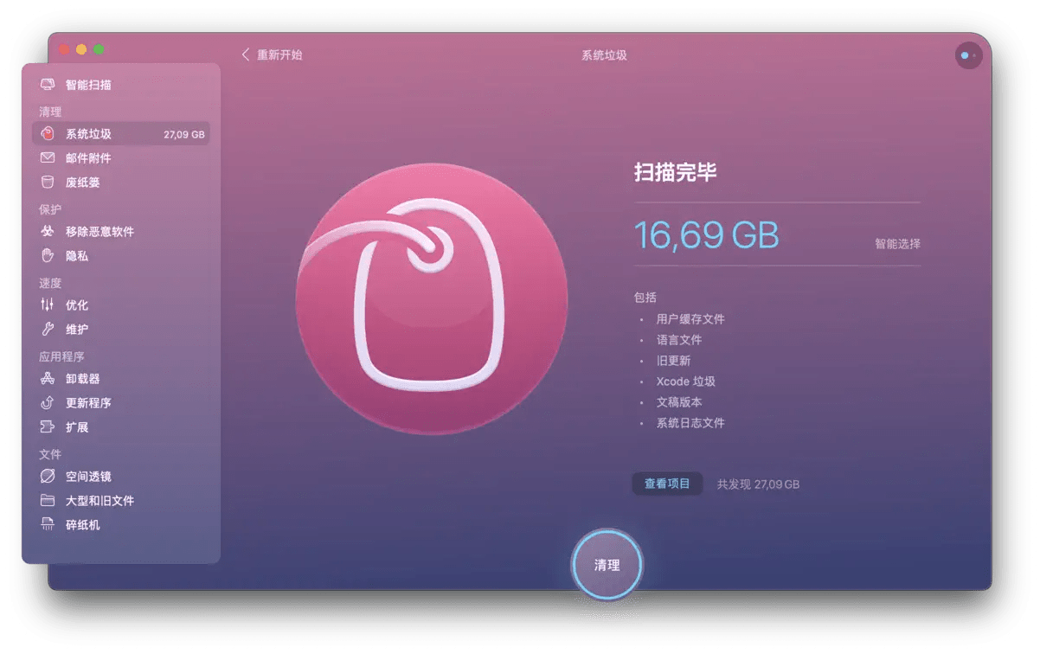Select 卸载器 label in sidebar

83,379
